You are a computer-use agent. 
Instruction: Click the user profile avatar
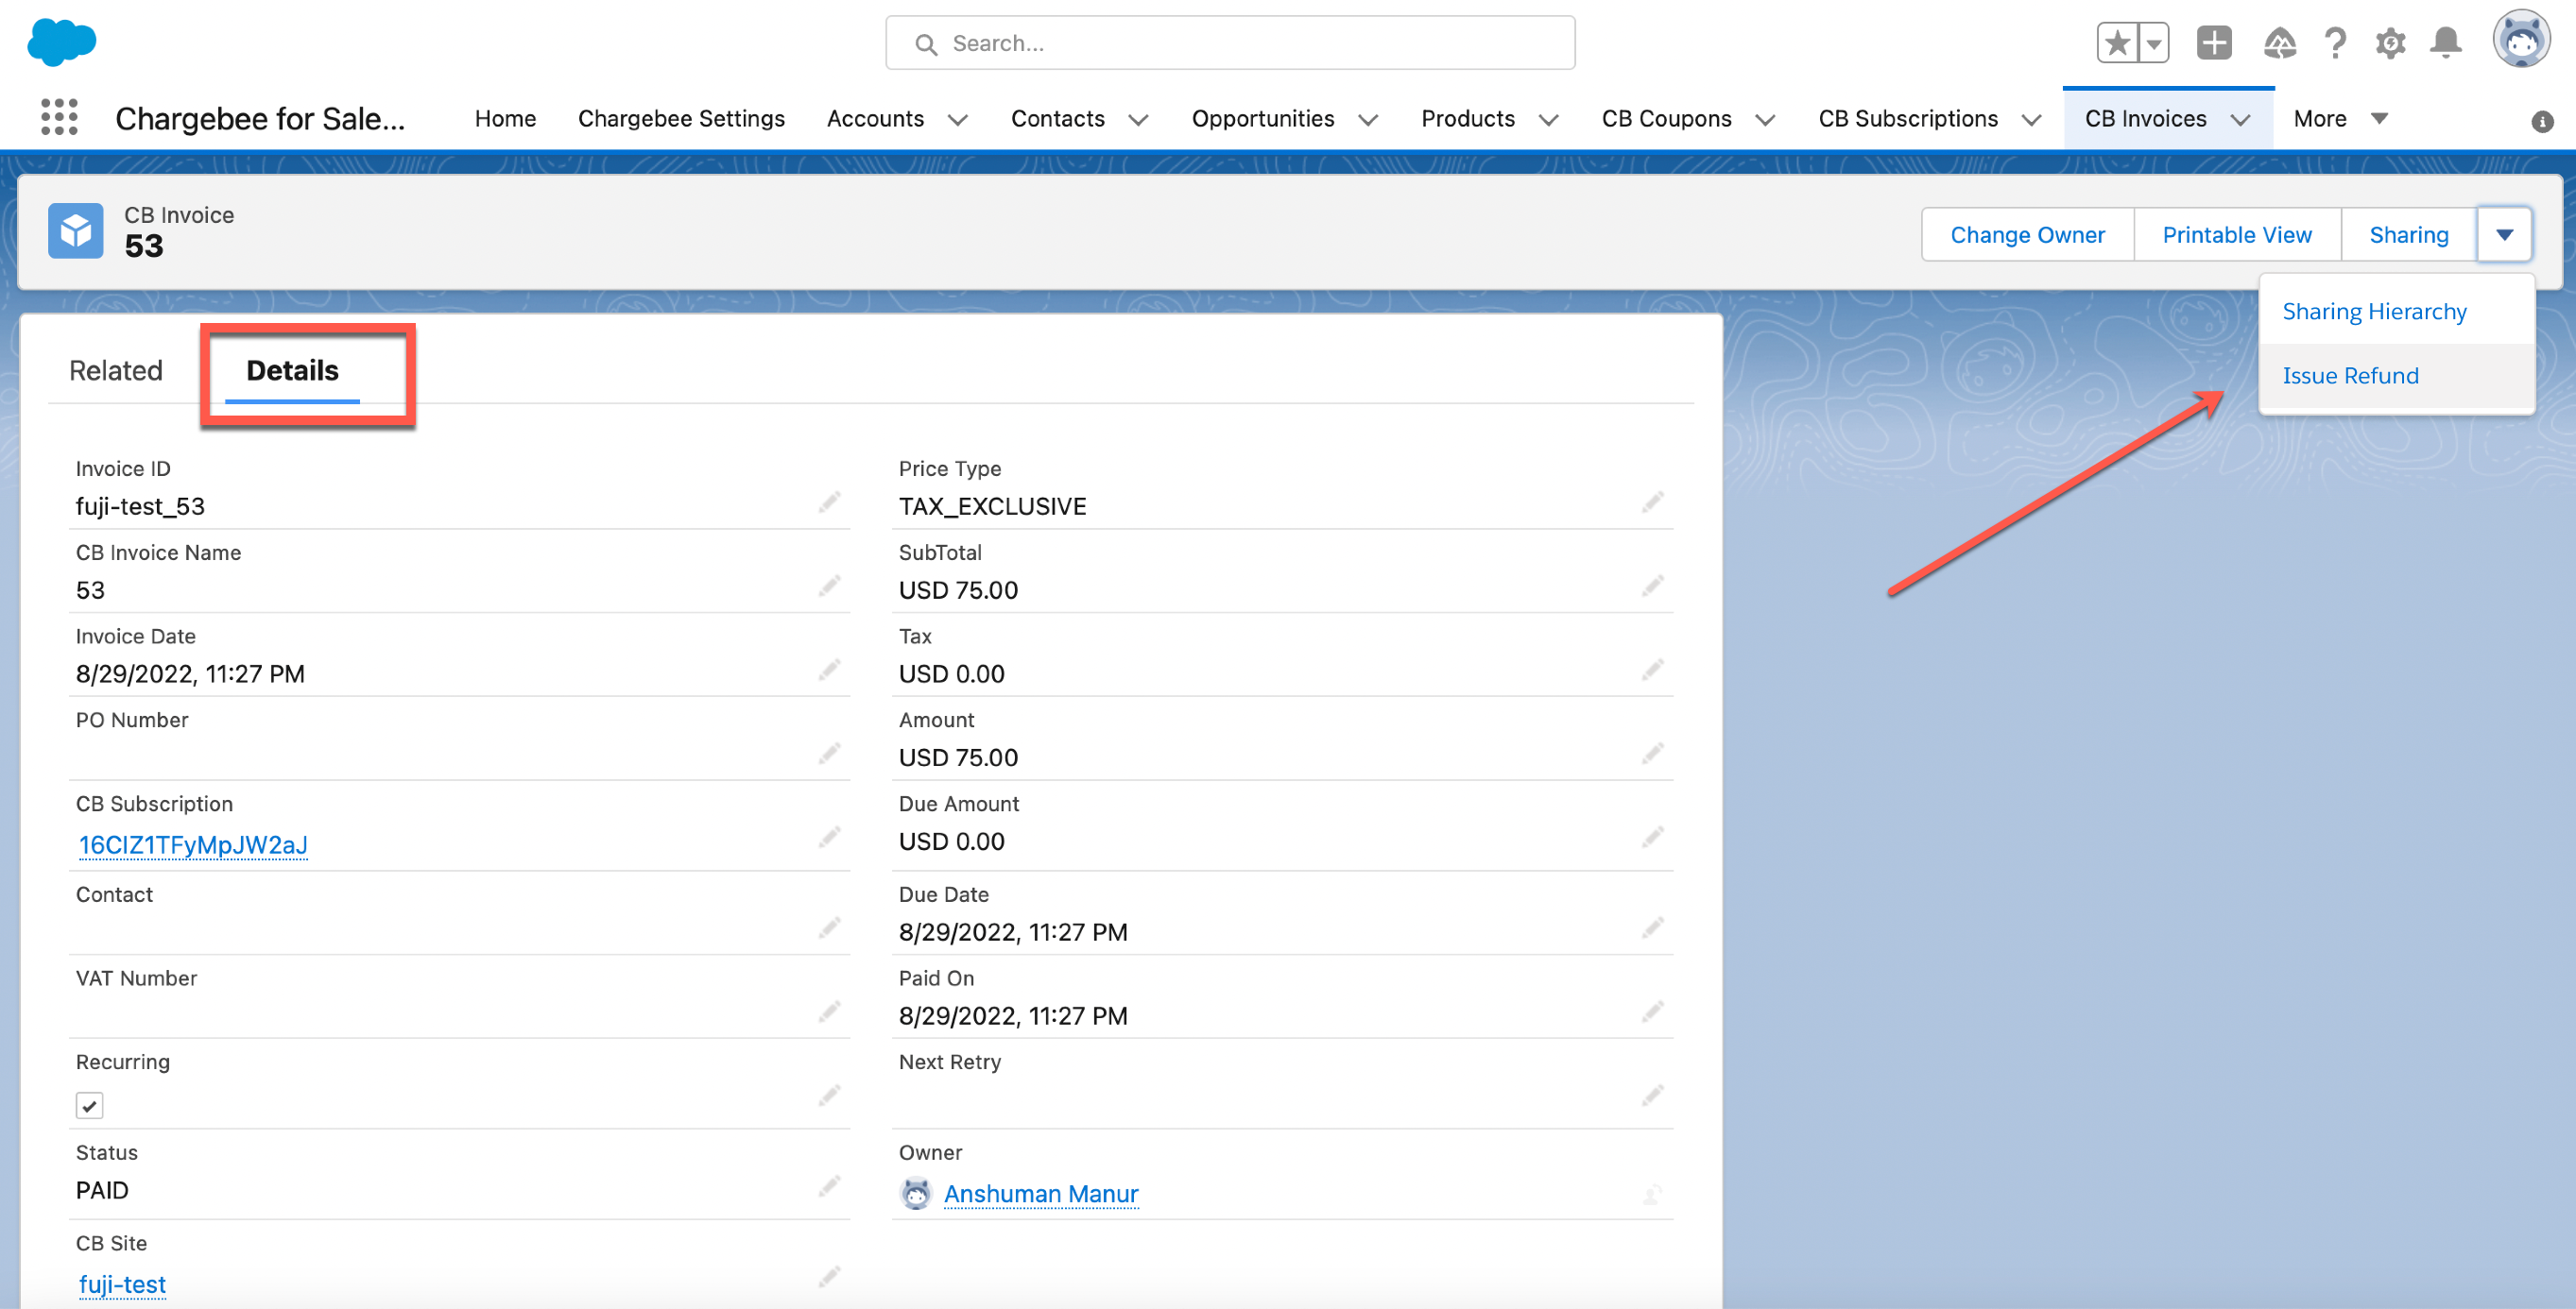[x=2520, y=41]
